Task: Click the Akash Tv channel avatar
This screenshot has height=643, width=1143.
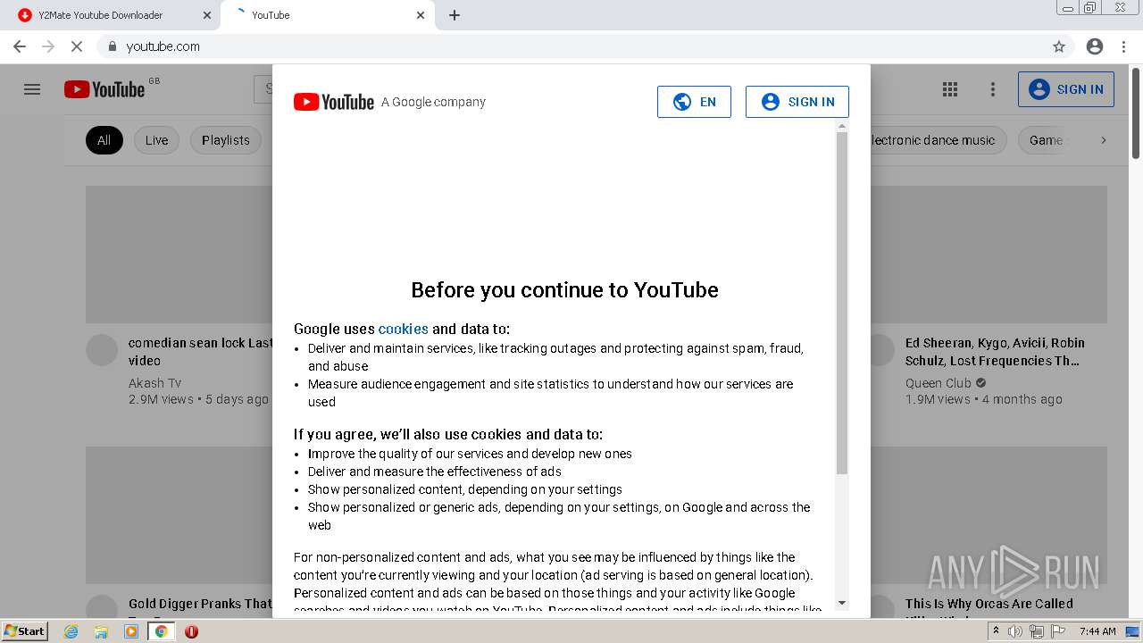Action: pyautogui.click(x=102, y=351)
